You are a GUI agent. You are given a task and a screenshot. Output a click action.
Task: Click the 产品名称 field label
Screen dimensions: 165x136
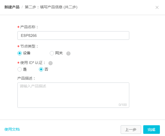coord(29,27)
